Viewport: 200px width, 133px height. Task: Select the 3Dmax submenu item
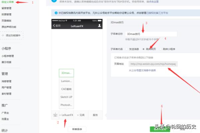coord(66,72)
